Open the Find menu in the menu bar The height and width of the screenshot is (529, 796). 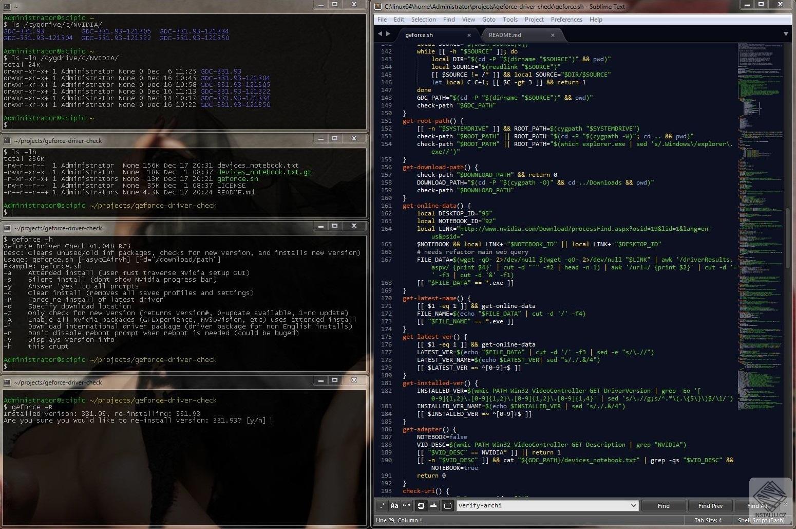coord(449,20)
